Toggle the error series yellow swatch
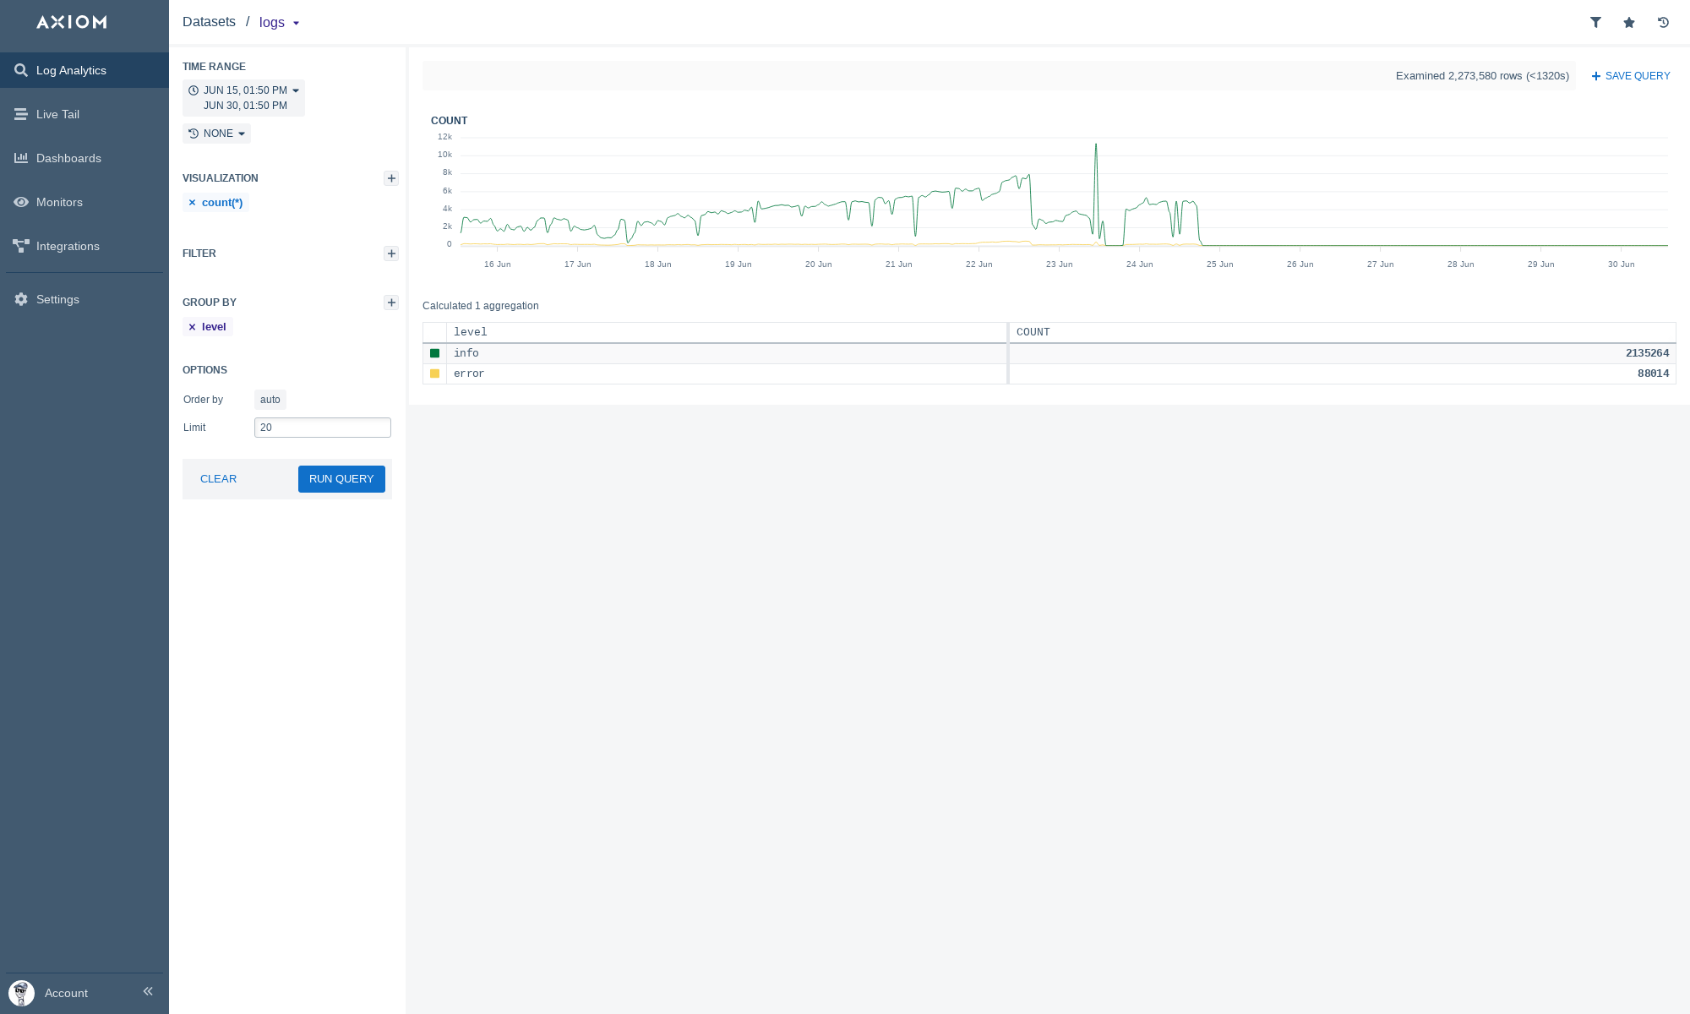 click(435, 373)
